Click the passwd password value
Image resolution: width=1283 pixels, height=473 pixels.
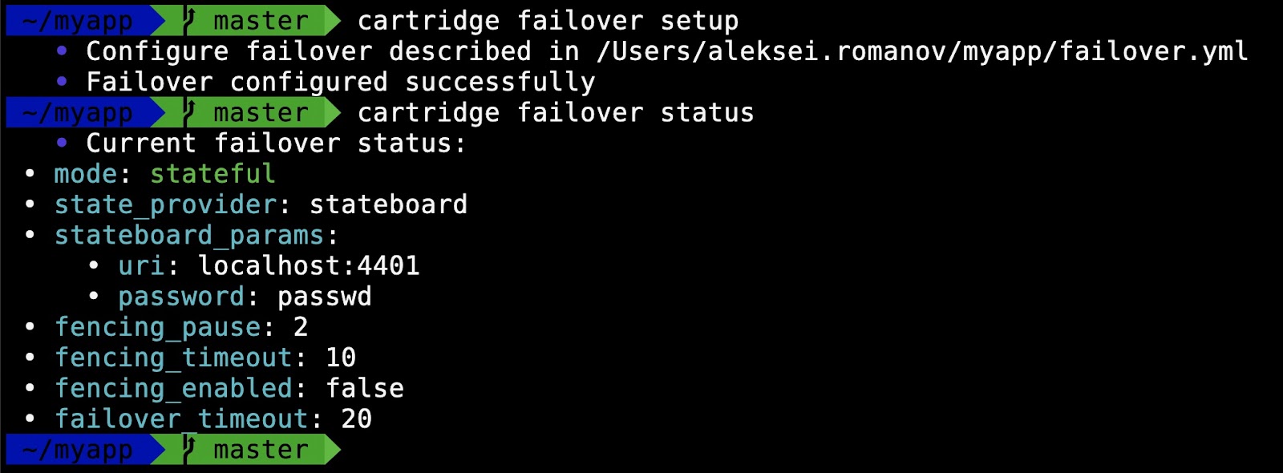pos(325,297)
